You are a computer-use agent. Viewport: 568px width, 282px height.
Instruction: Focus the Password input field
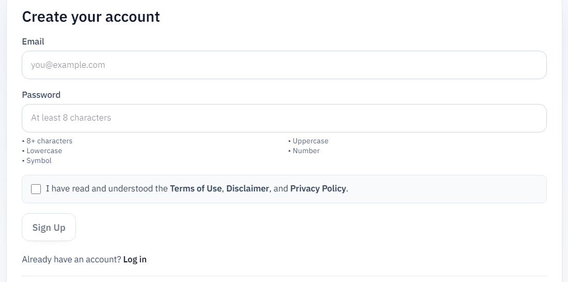pos(284,118)
